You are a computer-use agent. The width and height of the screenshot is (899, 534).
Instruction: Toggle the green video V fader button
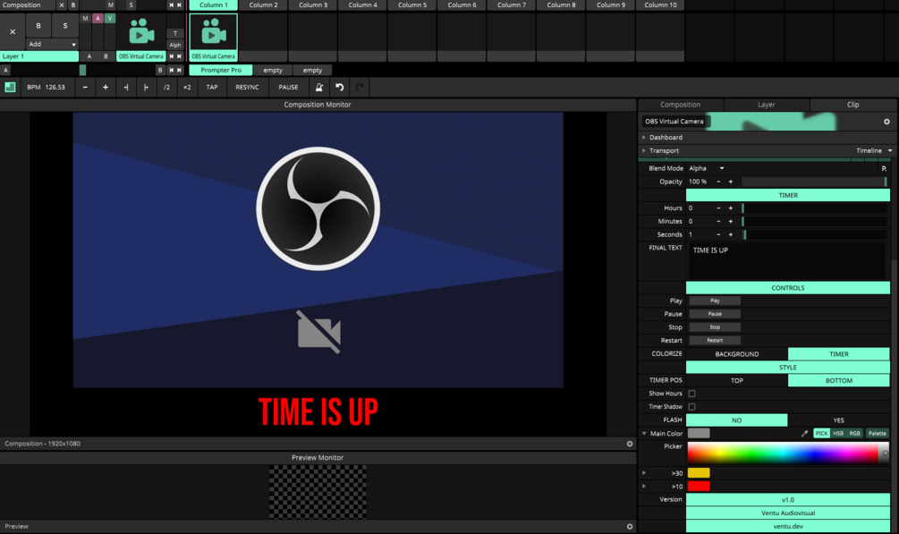coord(109,19)
